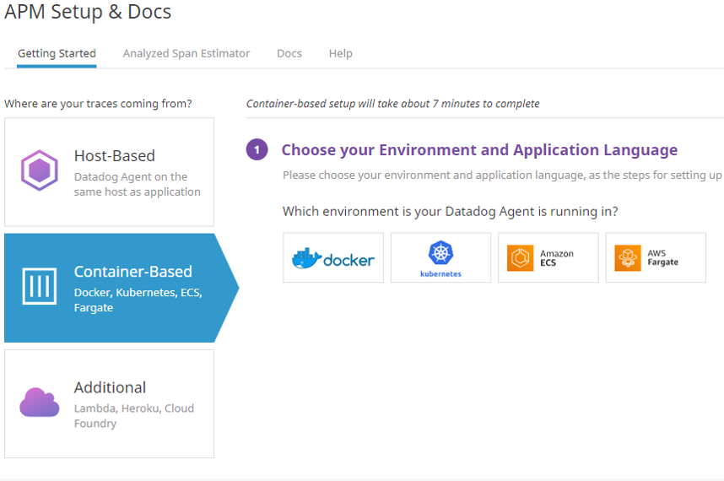Select the Container-Based option title

[133, 272]
